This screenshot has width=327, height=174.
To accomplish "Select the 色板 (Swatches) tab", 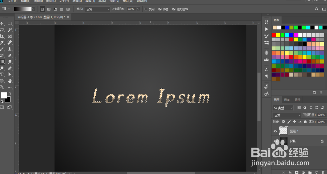I will click(x=277, y=20).
